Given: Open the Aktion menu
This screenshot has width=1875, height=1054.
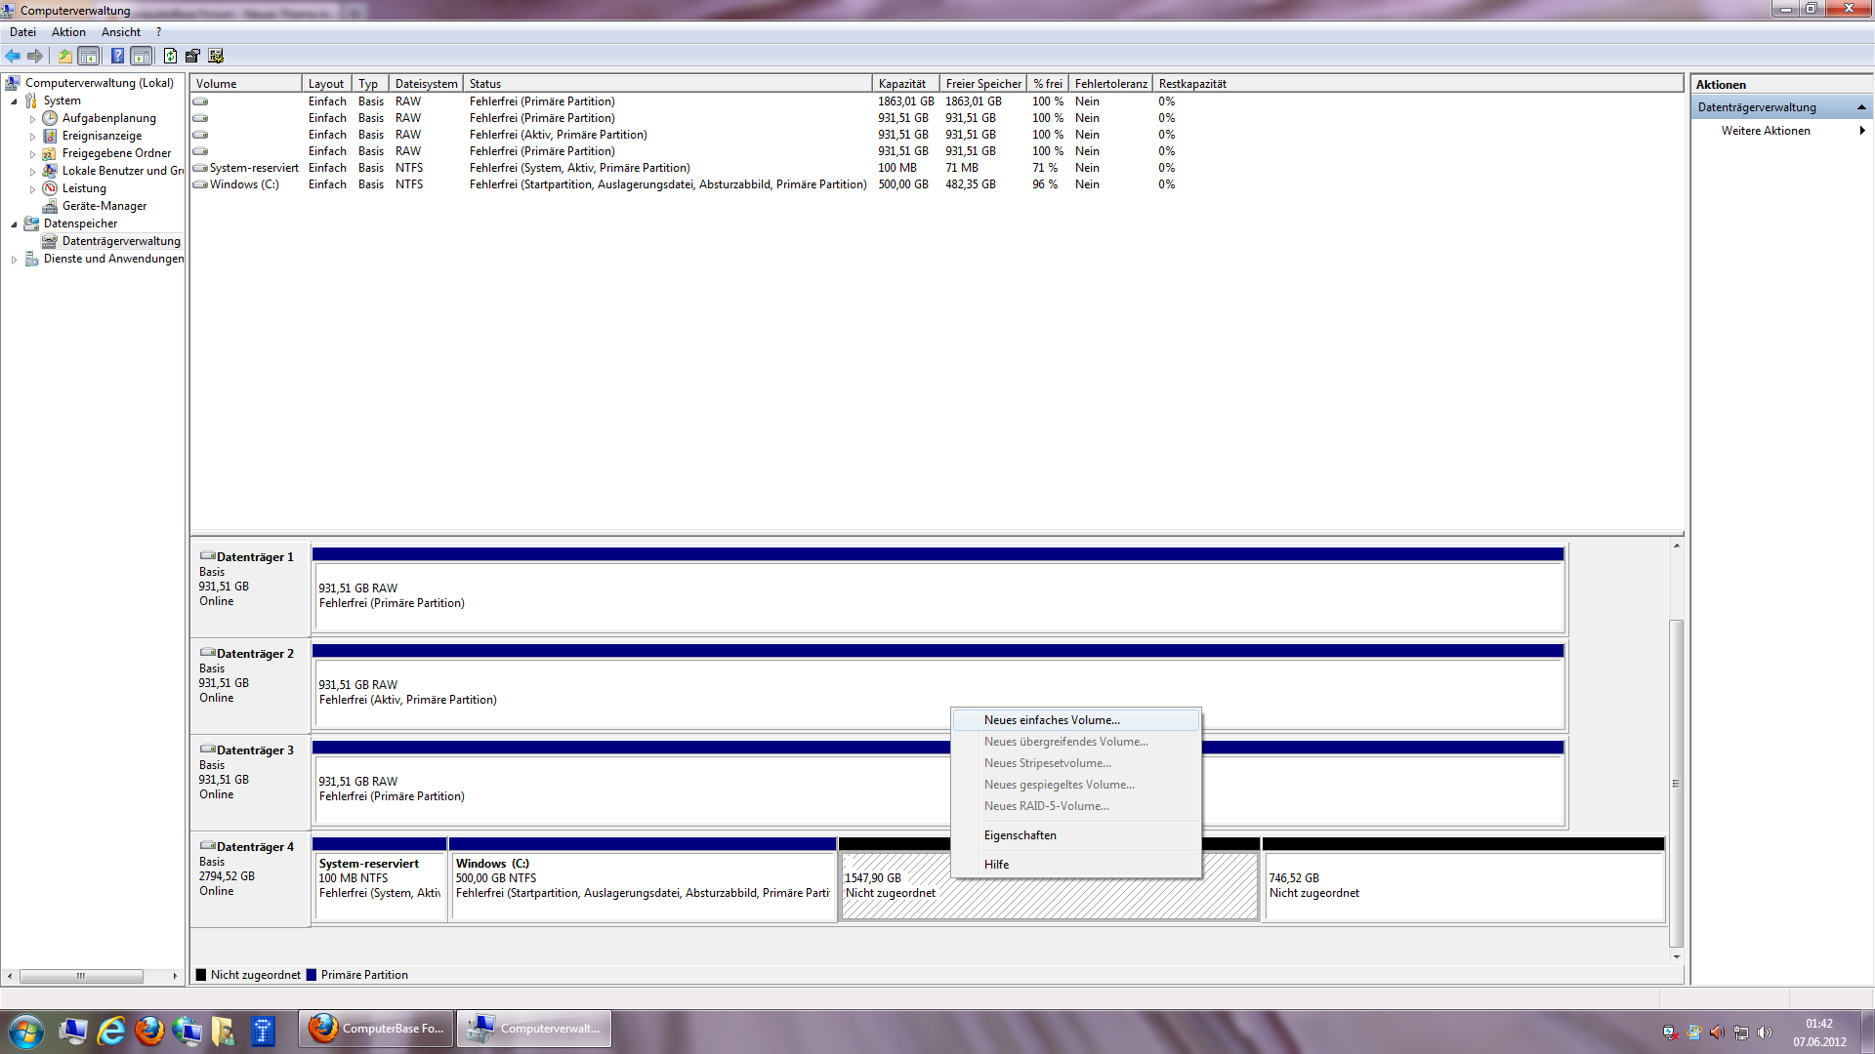Looking at the screenshot, I should pyautogui.click(x=68, y=32).
